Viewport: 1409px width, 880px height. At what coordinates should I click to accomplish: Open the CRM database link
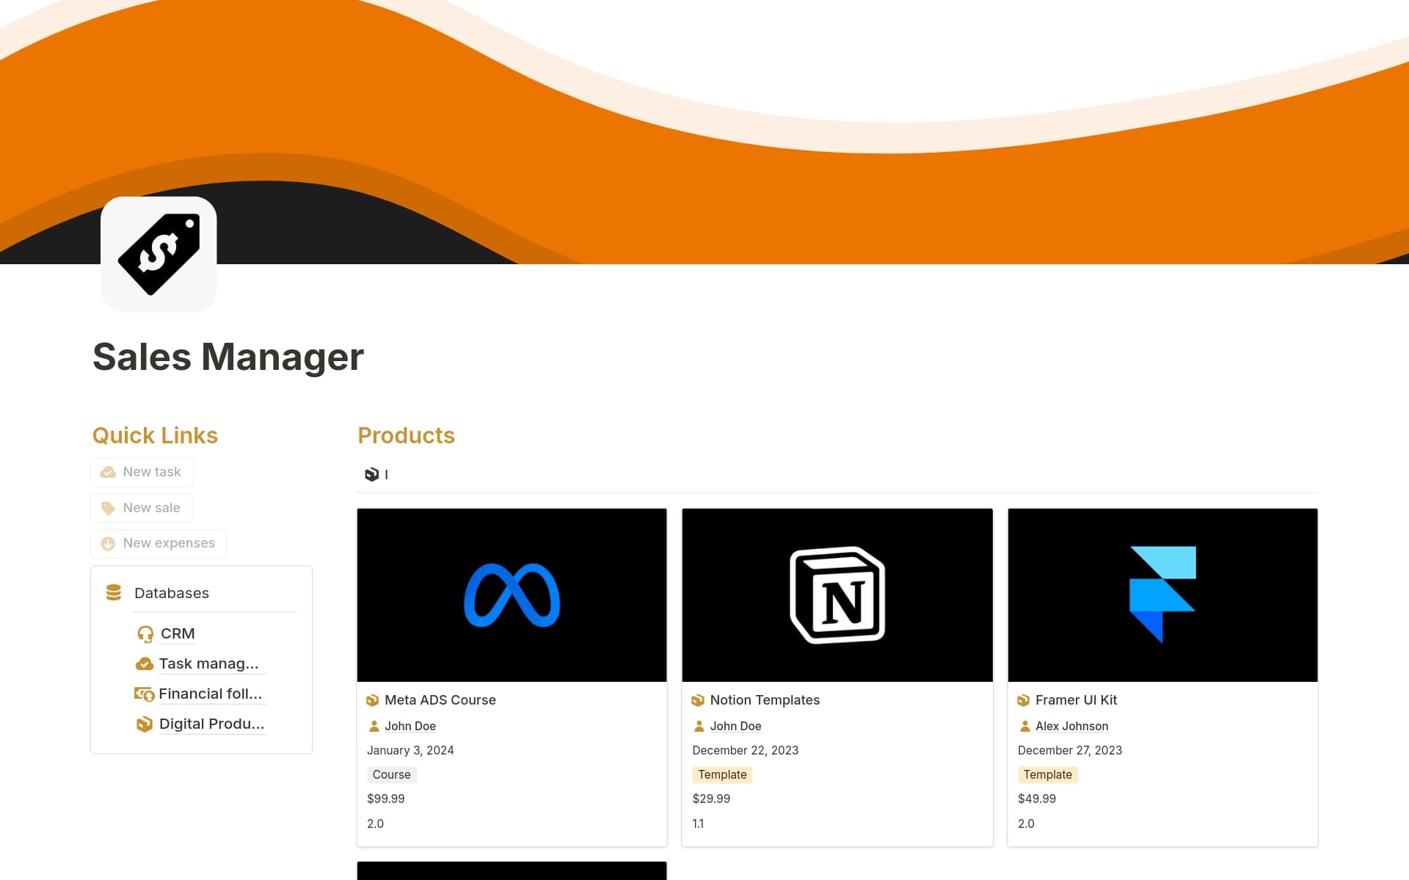177,633
